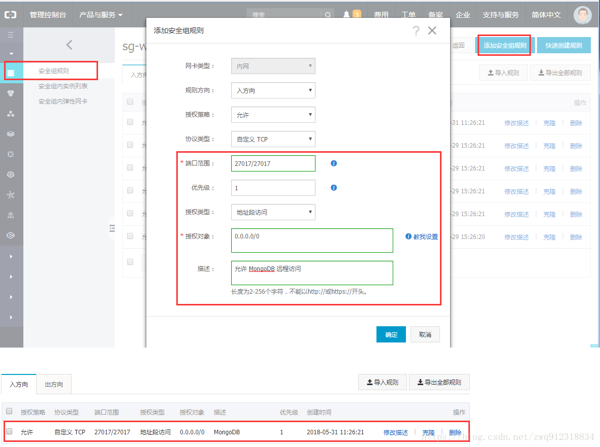Click the dialog help question mark icon
This screenshot has height=447, width=600.
(416, 31)
